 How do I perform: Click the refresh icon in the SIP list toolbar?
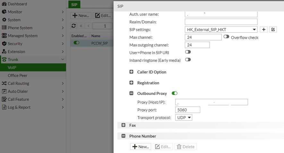click(x=74, y=26)
